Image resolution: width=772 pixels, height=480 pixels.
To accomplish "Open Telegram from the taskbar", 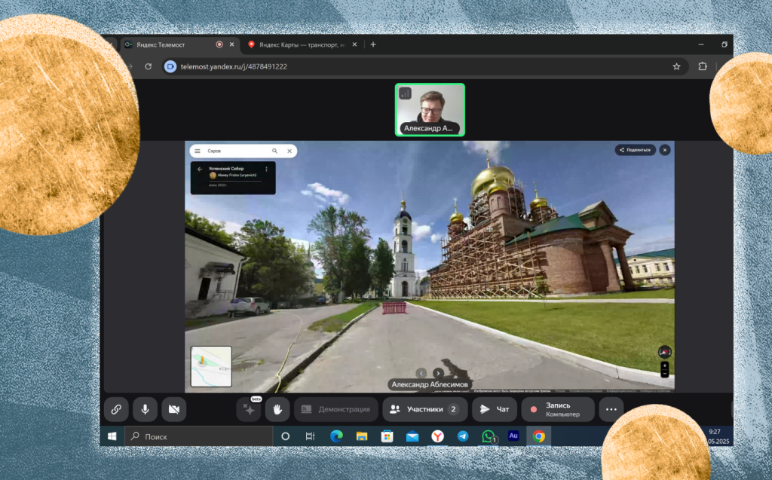I will [463, 436].
